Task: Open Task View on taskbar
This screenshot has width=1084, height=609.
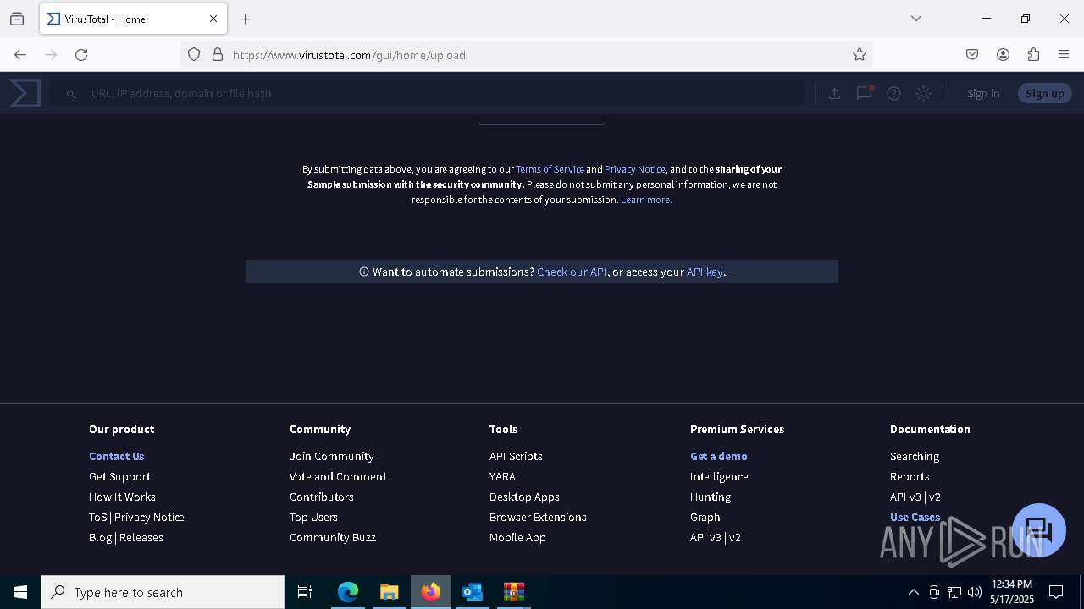Action: coord(305,592)
